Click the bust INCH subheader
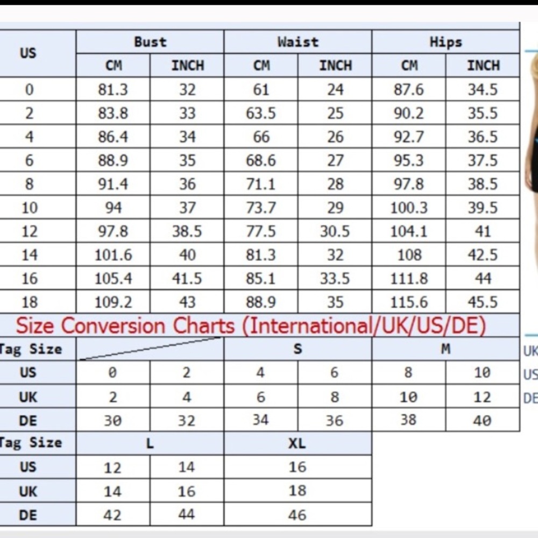Viewport: 538px width, 538px height. (187, 65)
